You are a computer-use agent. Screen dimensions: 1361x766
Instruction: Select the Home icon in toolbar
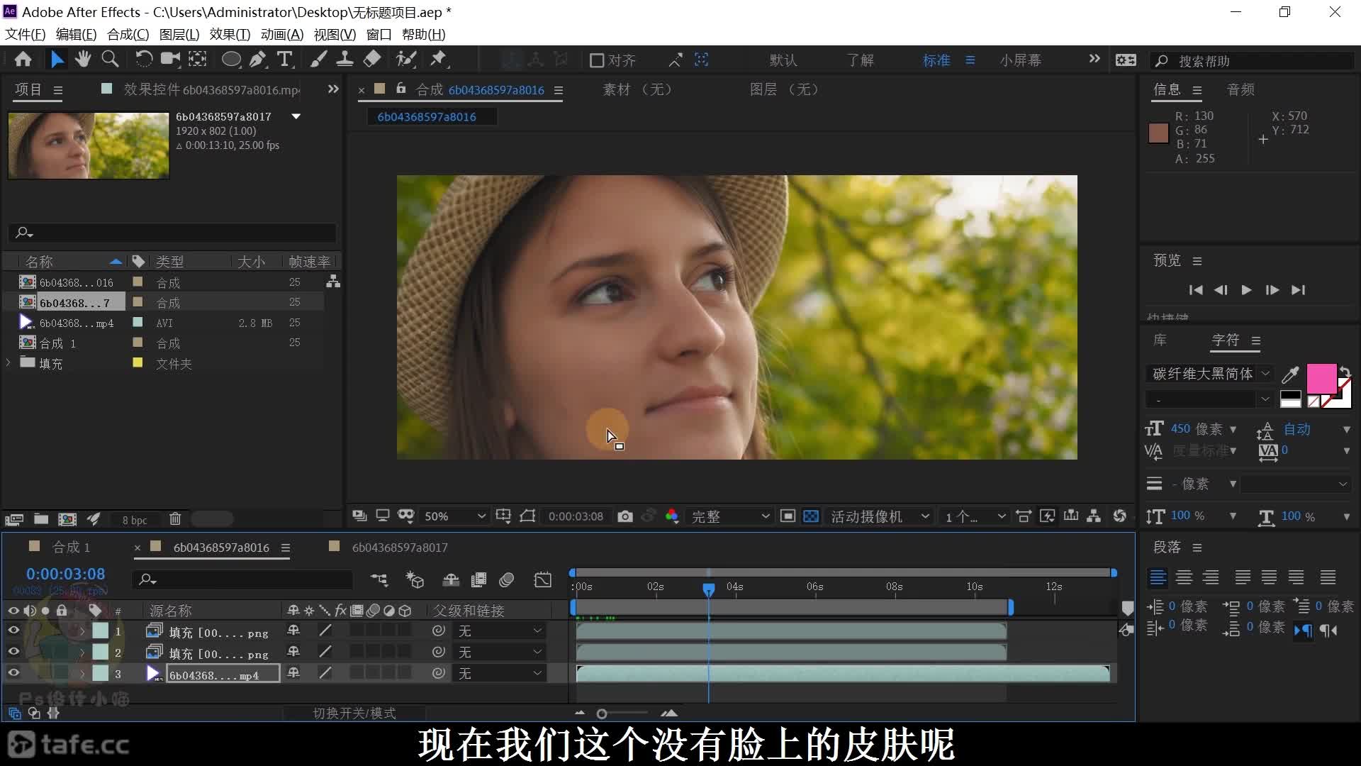point(23,60)
